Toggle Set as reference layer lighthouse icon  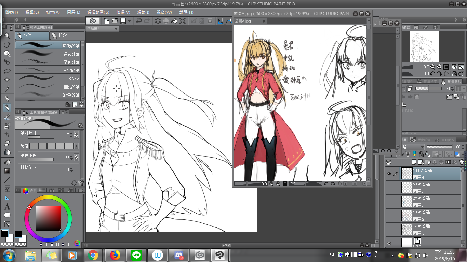pos(408,154)
